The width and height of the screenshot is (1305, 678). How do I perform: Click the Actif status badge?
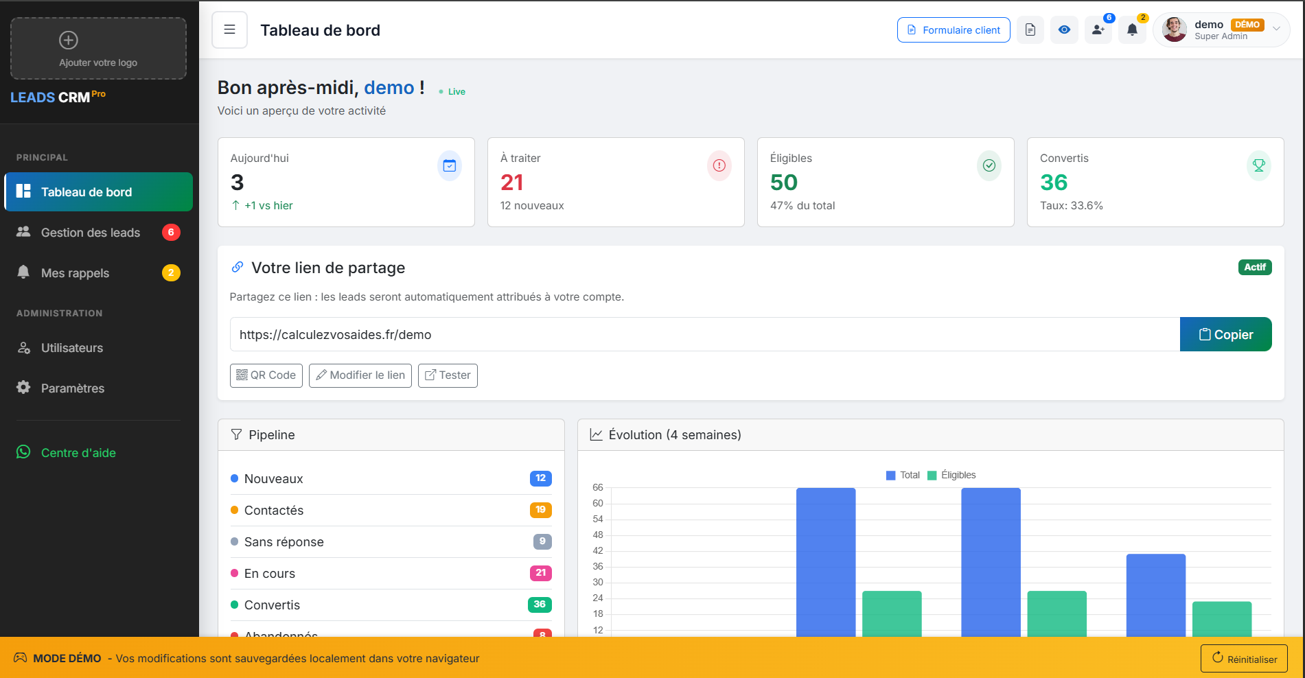(1255, 267)
